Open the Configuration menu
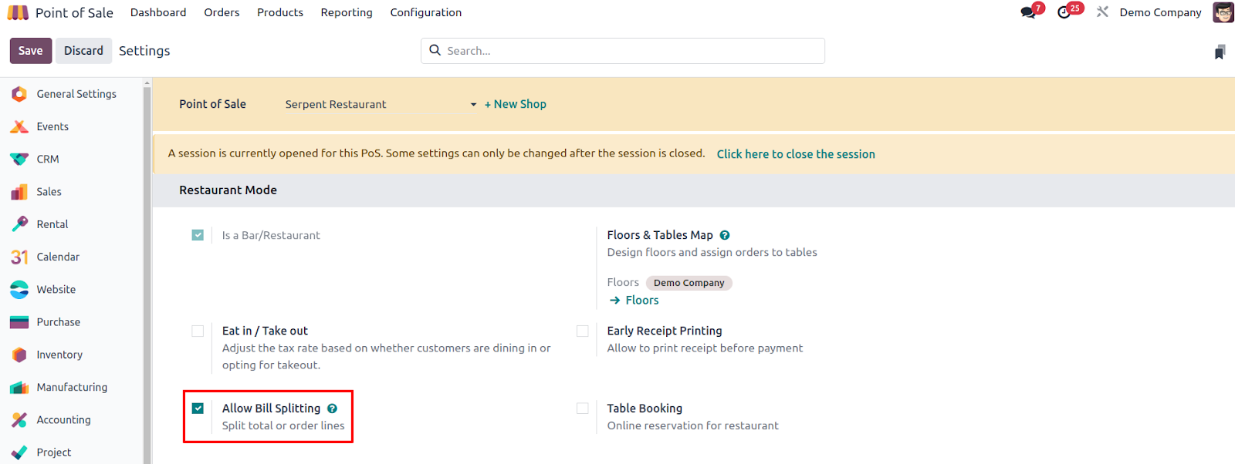1235x464 pixels. [426, 12]
